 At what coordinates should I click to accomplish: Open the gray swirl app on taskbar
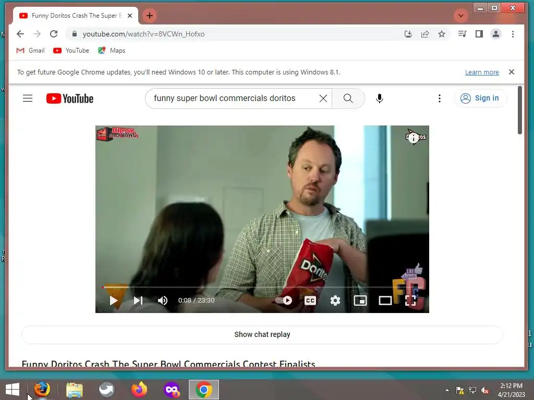coord(106,390)
